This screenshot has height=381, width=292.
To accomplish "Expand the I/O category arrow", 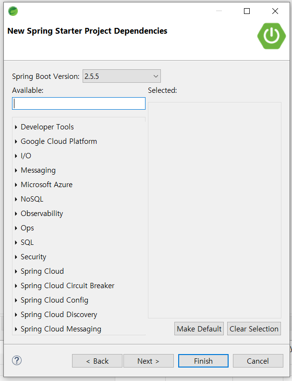I will pos(16,156).
